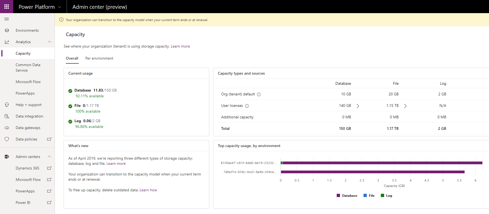Image resolution: width=489 pixels, height=214 pixels.
Task: Select Common Data Service in sidebar
Action: click(x=28, y=68)
